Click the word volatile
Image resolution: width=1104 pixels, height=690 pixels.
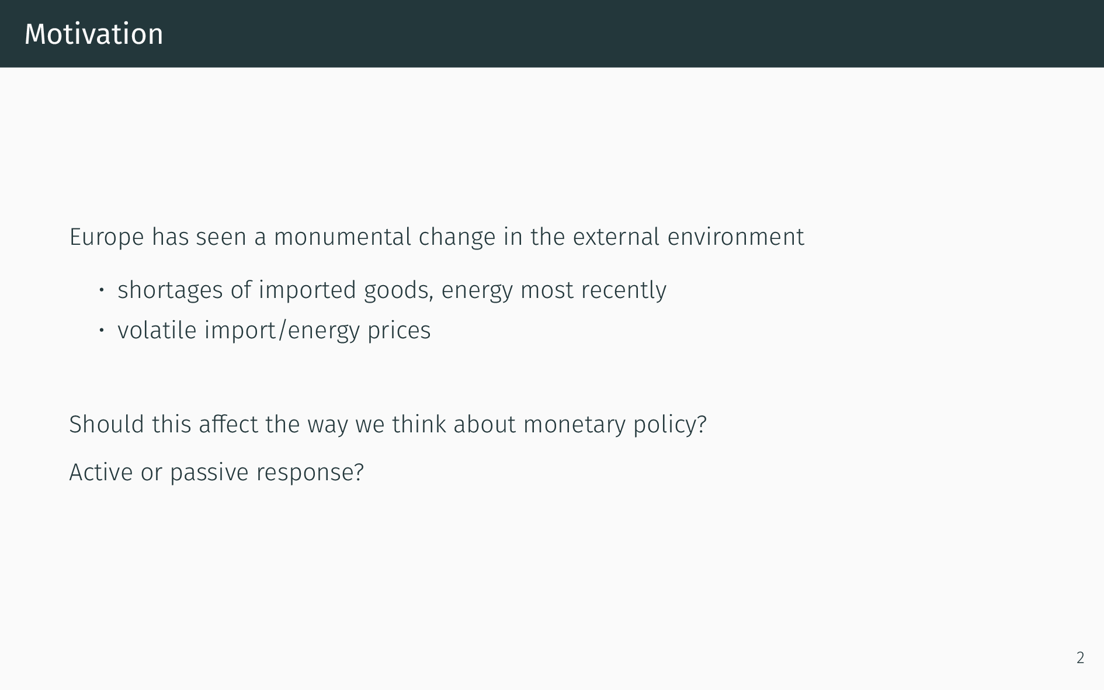tap(157, 331)
